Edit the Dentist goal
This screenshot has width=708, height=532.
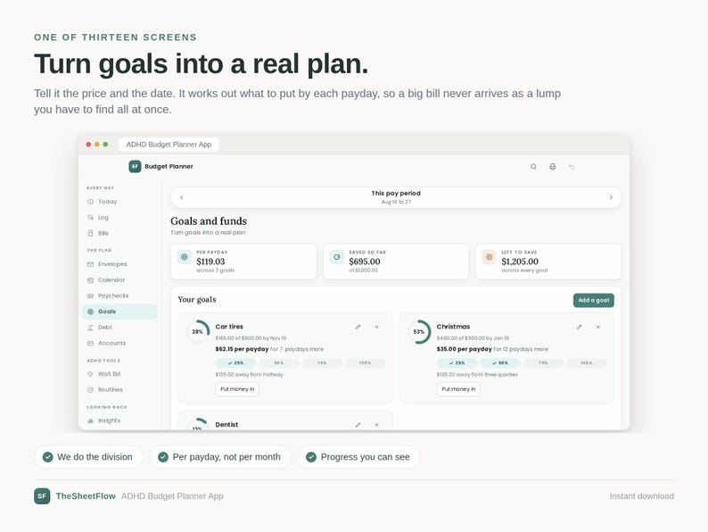pos(358,425)
